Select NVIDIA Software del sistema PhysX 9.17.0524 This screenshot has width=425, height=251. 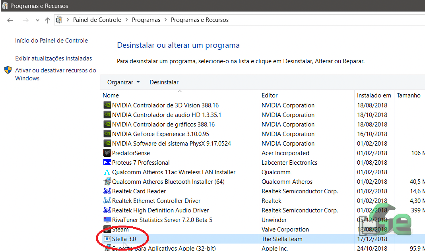pyautogui.click(x=172, y=143)
